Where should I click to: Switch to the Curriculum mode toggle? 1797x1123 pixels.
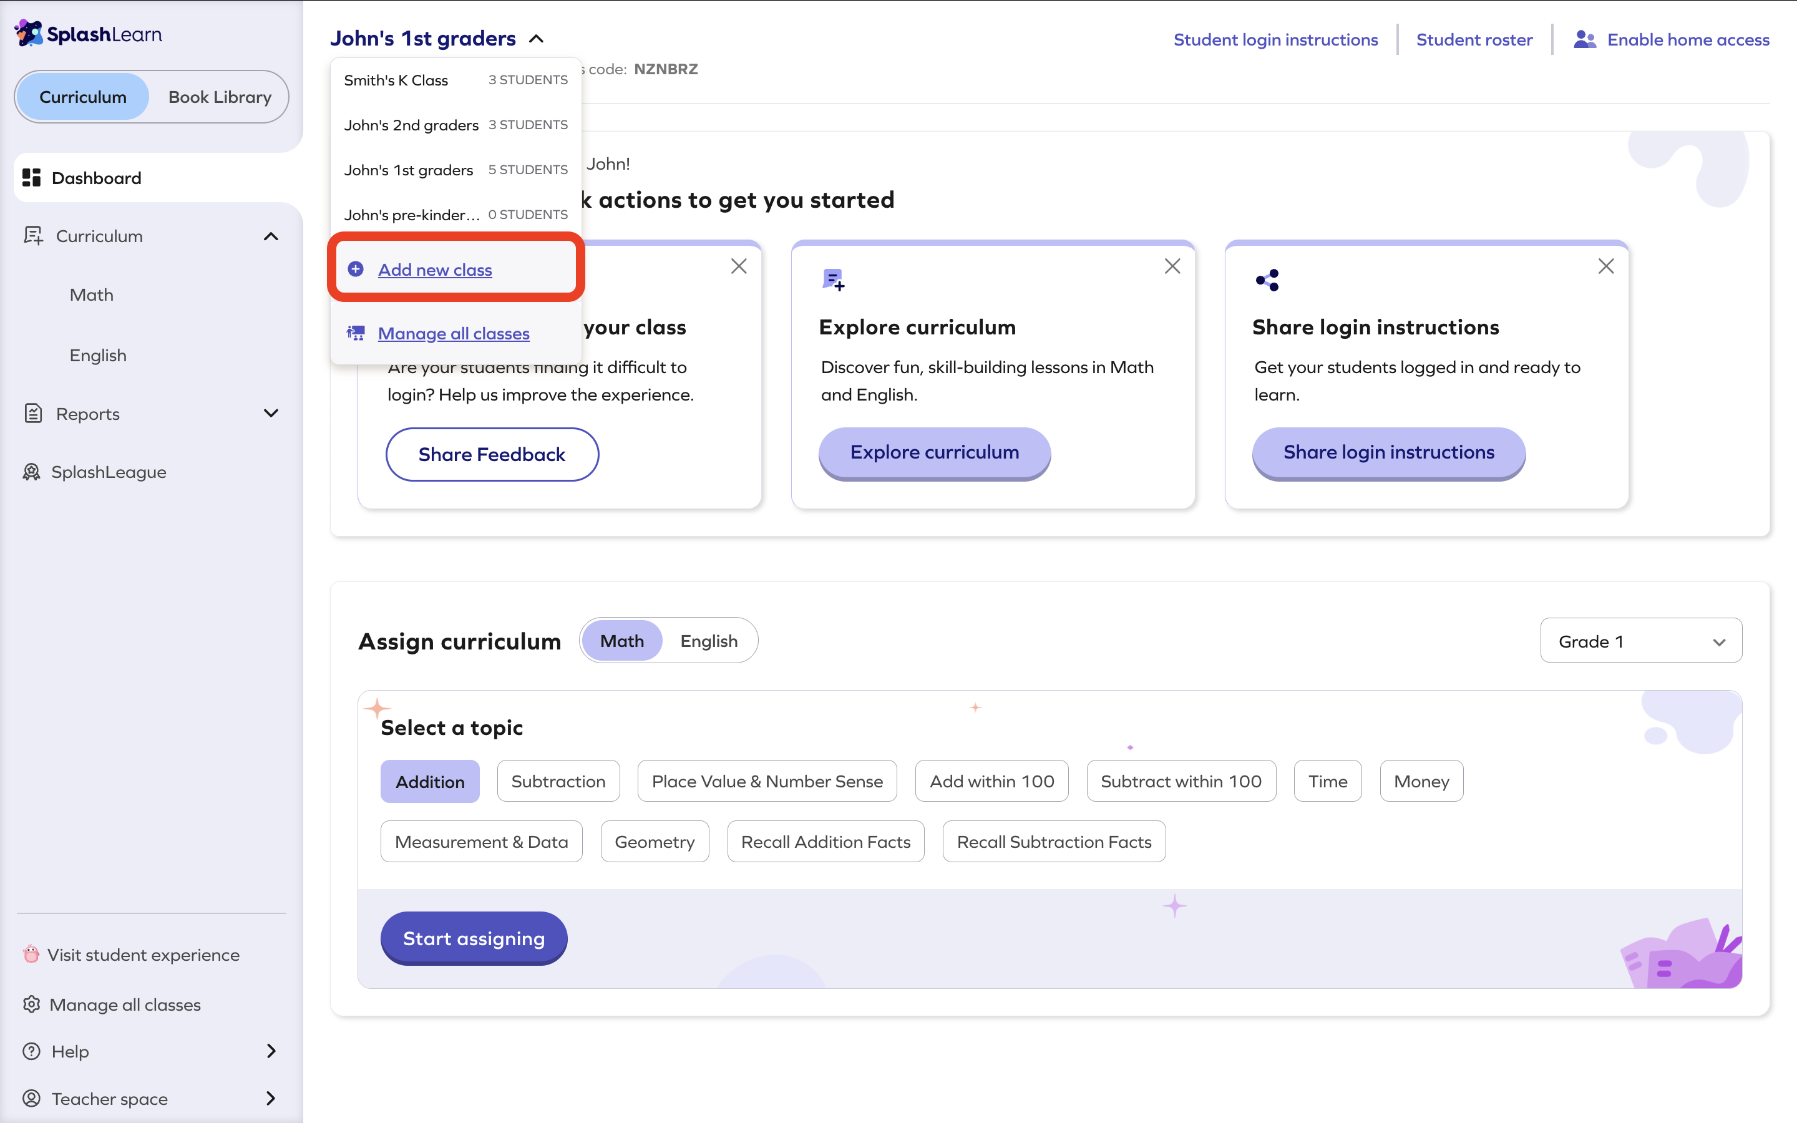(82, 97)
